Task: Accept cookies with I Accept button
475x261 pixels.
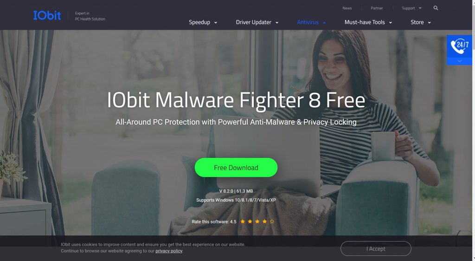Action: tap(376, 248)
